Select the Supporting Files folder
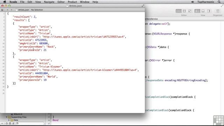This screenshot has height=126, width=224. pyautogui.click(x=17, y=117)
